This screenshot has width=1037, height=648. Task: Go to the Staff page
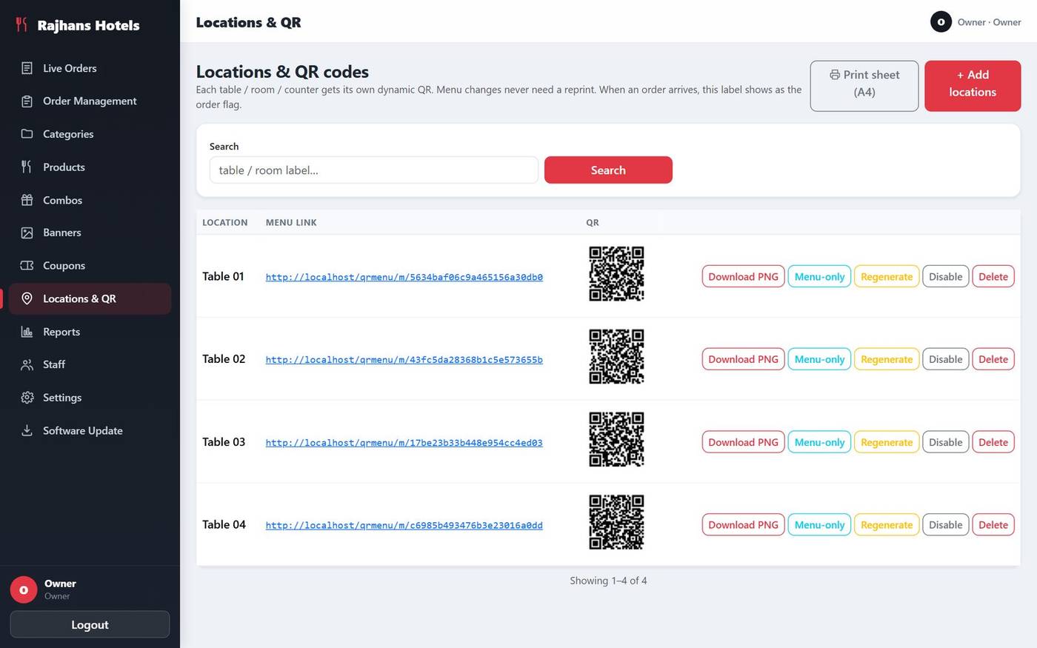pos(90,364)
